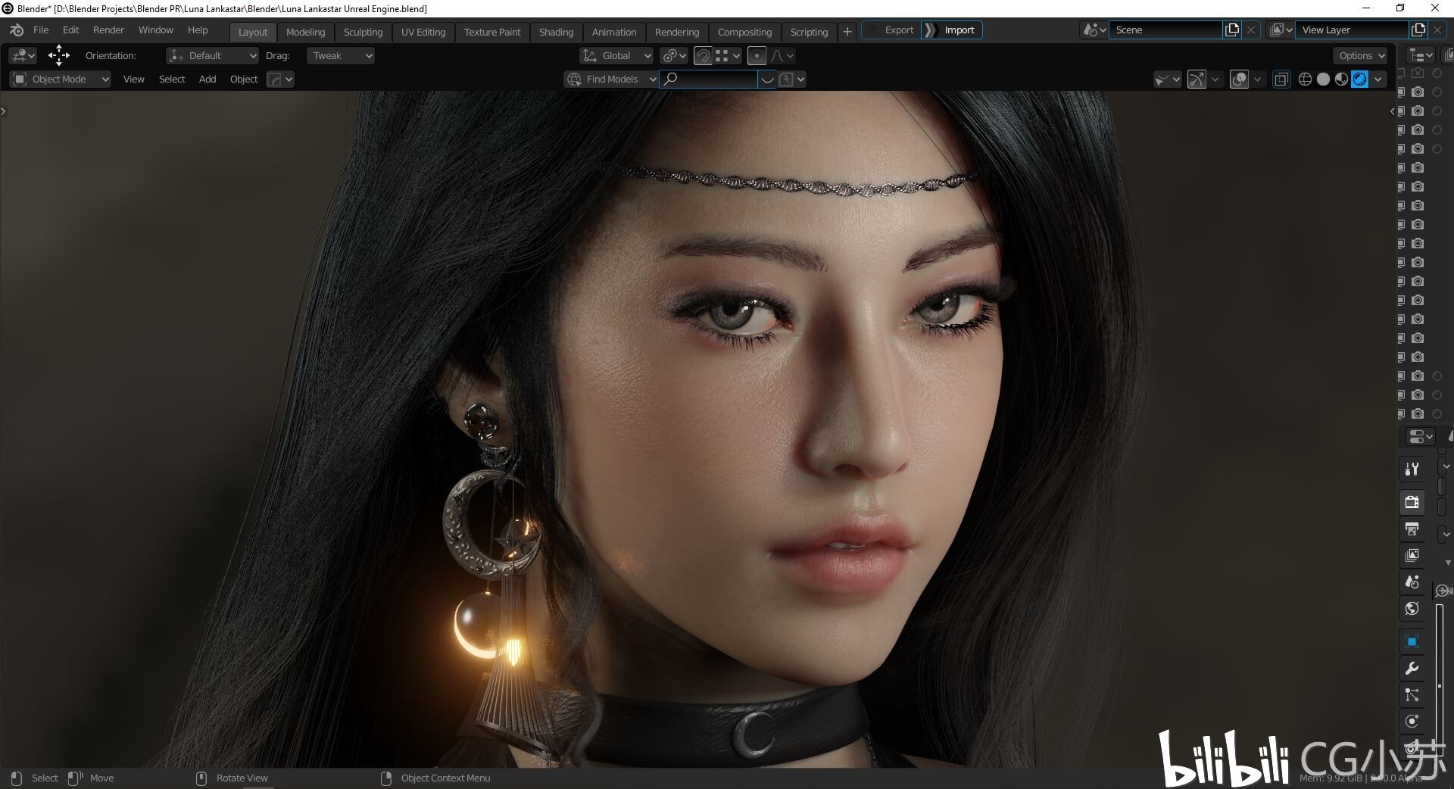Create a new scene with the copy icon
Screen dimensions: 1454x789
[1232, 30]
